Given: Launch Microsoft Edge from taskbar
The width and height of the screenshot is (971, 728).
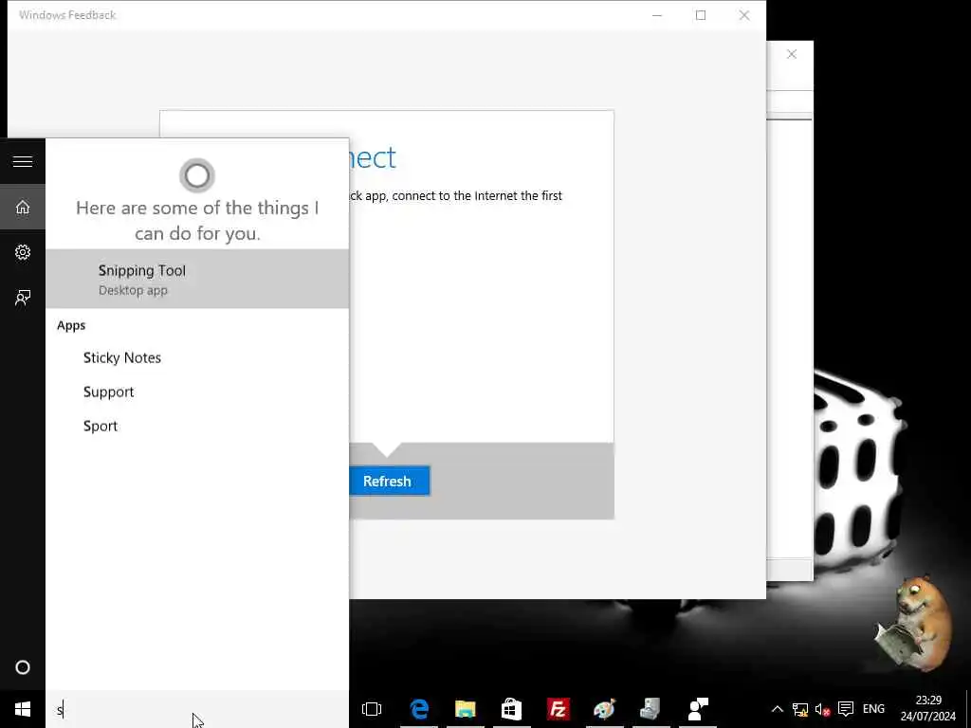Looking at the screenshot, I should [x=419, y=709].
